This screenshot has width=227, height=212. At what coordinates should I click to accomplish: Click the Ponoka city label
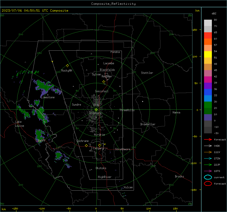point(115,52)
